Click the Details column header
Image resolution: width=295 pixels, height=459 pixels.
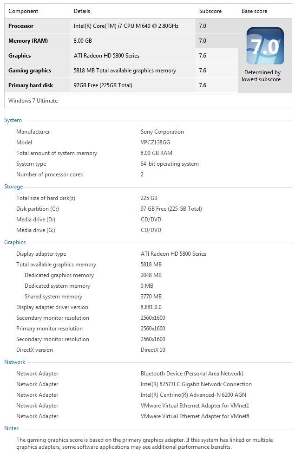coord(82,11)
